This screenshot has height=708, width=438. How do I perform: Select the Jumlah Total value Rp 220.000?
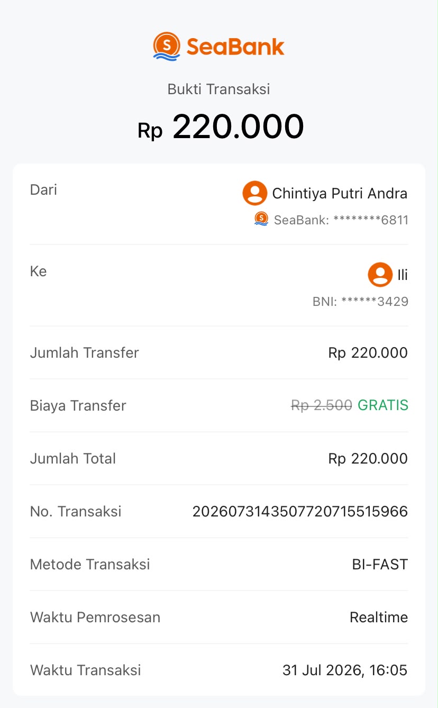(x=368, y=458)
